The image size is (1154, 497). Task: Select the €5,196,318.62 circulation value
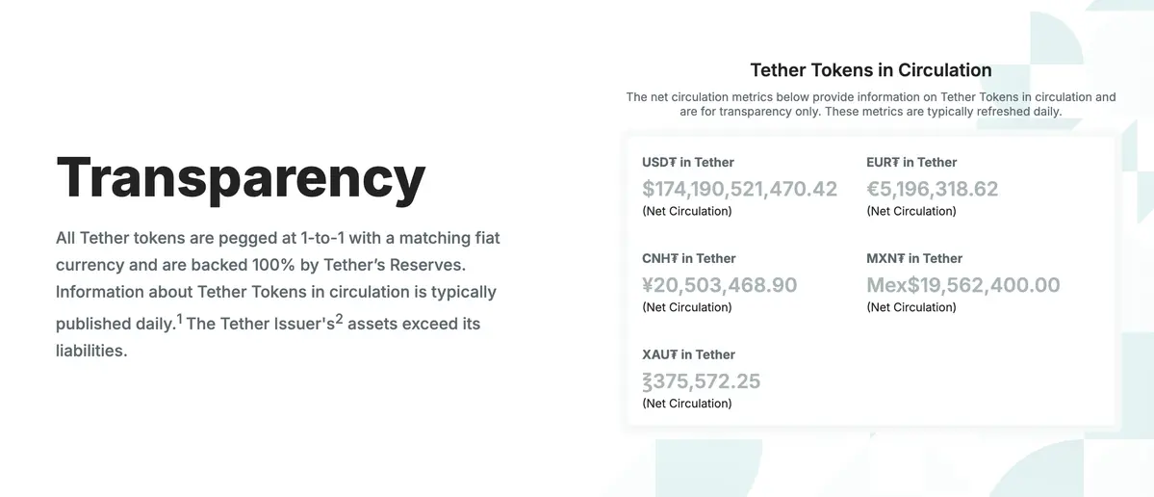tap(932, 189)
